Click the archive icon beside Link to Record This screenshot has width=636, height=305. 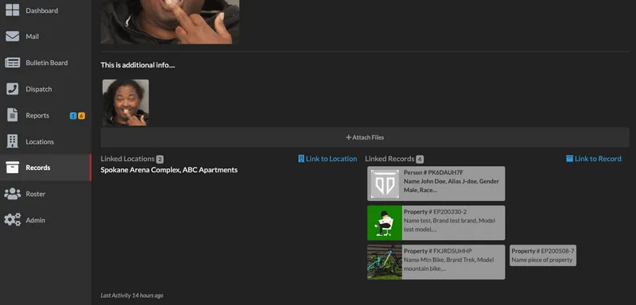[x=569, y=159]
